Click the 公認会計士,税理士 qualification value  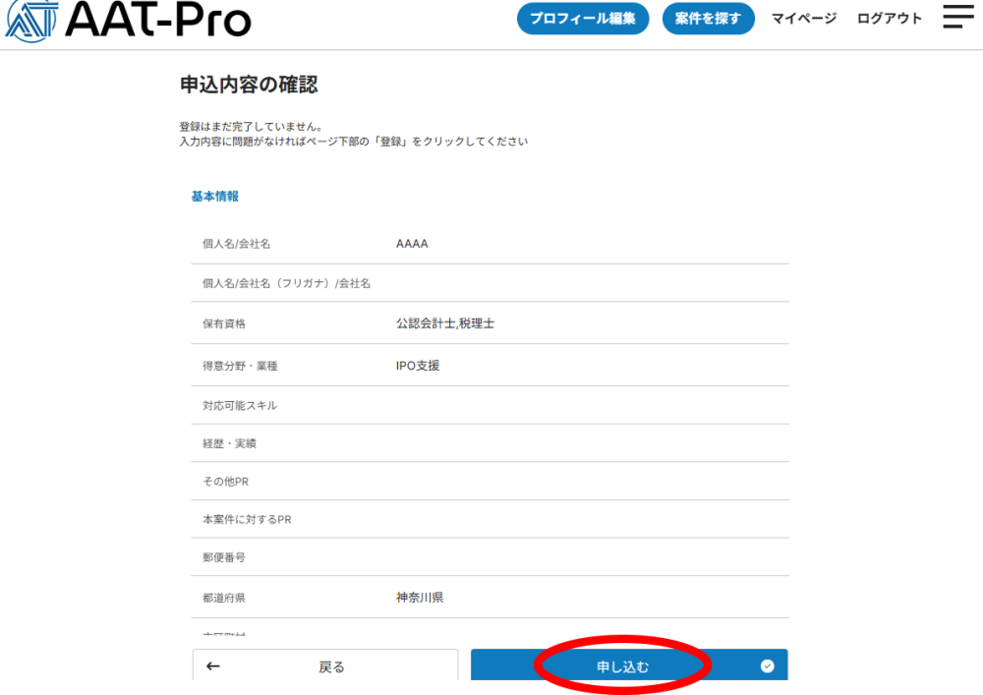(x=444, y=323)
